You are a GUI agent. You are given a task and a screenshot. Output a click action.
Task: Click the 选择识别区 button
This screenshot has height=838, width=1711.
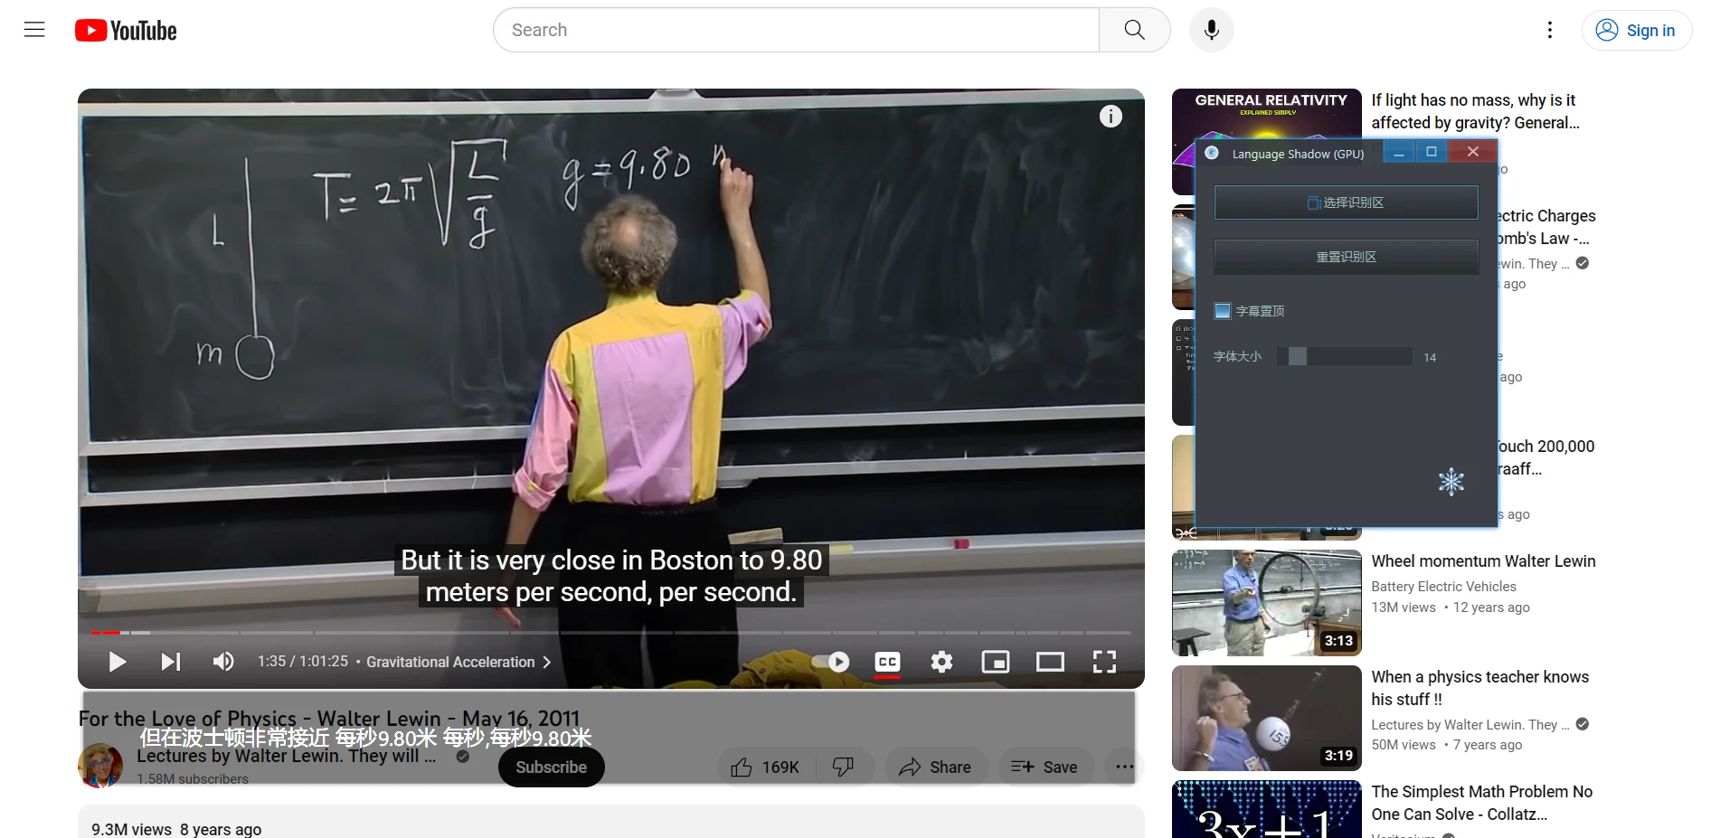pyautogui.click(x=1346, y=202)
